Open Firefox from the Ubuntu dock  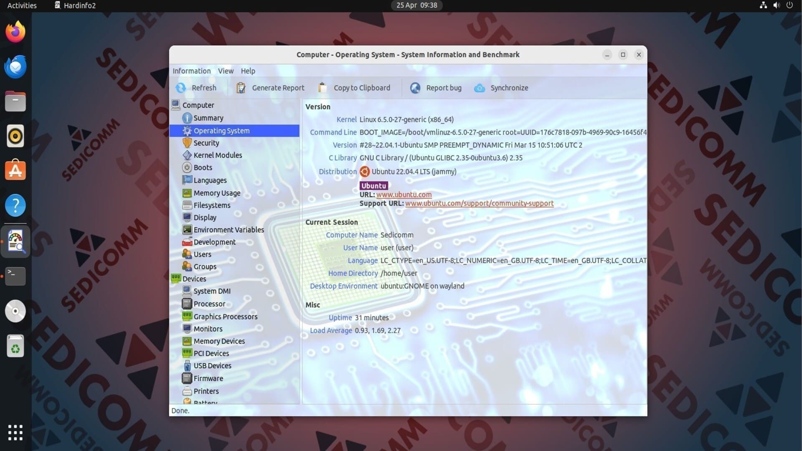(15, 32)
